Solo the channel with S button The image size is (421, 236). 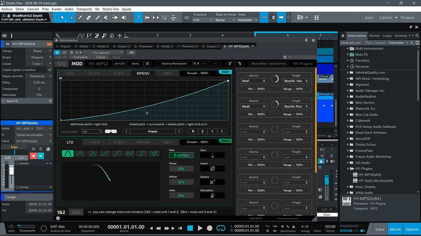tap(41, 149)
